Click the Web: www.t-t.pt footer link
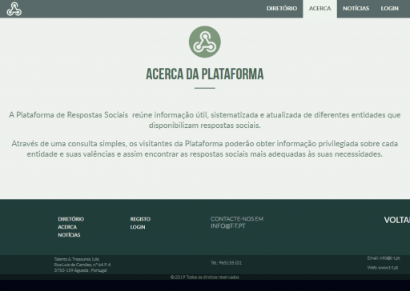This screenshot has height=291, width=410. [383, 268]
